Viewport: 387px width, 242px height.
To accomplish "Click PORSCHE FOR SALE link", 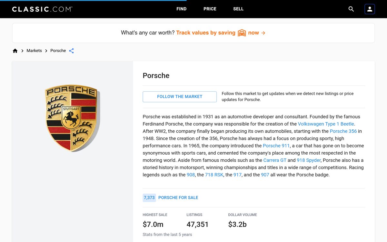I will point(178,198).
